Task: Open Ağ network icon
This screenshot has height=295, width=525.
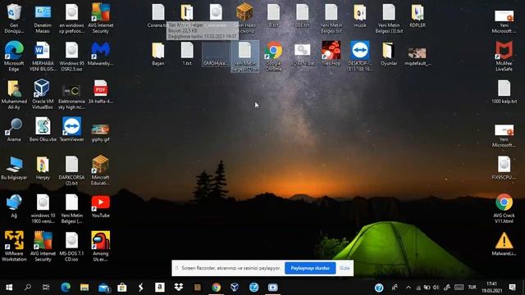Action: (14, 206)
